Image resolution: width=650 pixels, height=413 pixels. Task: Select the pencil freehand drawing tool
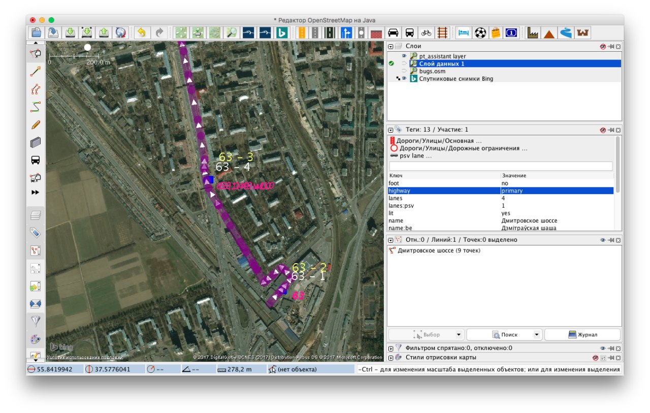coord(36,125)
